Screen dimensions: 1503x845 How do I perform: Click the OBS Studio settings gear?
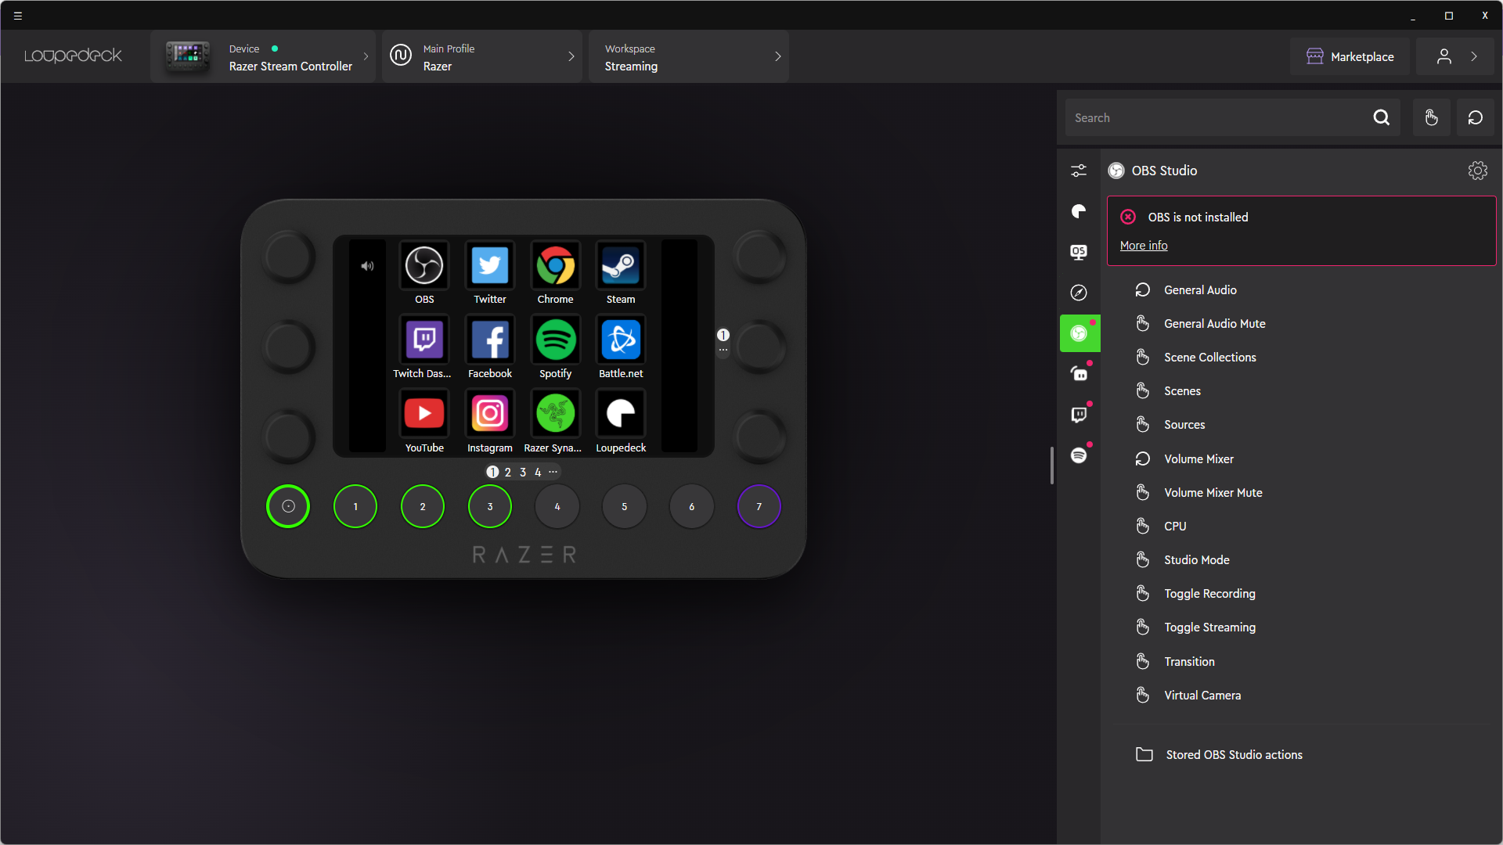1478,171
